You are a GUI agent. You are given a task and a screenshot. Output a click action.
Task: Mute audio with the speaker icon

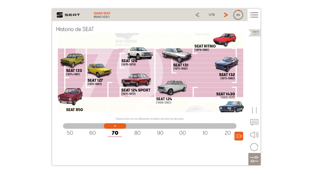click(254, 135)
